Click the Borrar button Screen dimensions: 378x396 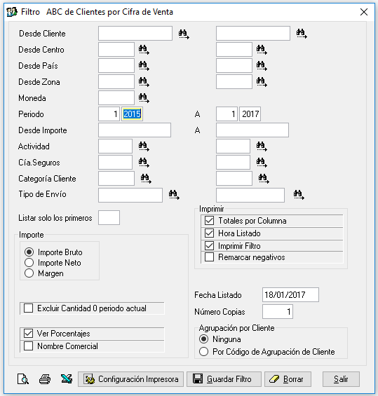pyautogui.click(x=288, y=379)
